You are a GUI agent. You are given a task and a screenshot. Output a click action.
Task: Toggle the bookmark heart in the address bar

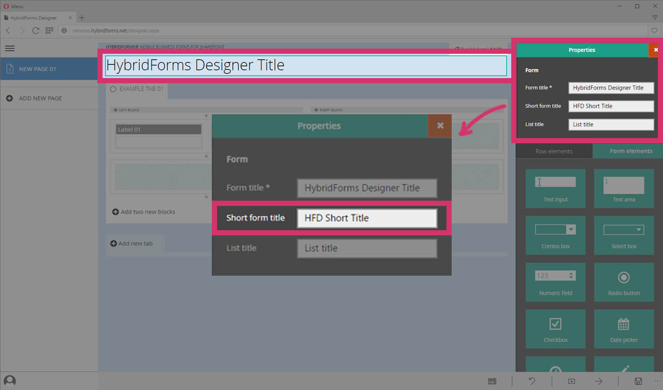point(654,30)
